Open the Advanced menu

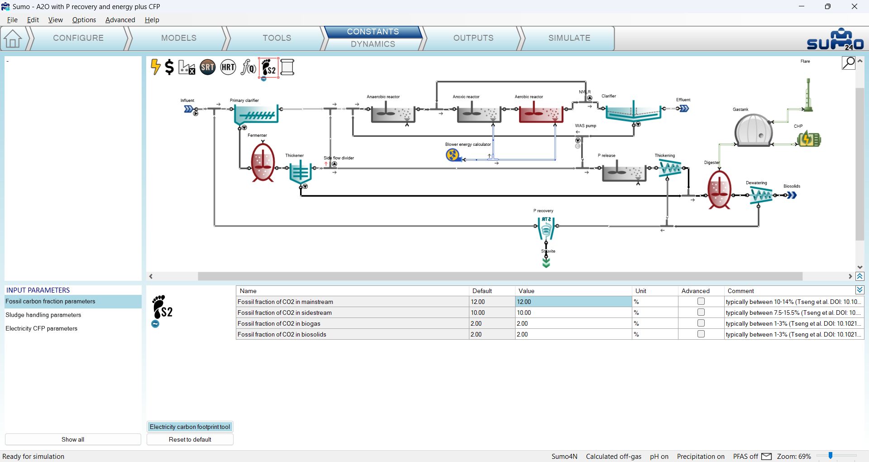[120, 20]
